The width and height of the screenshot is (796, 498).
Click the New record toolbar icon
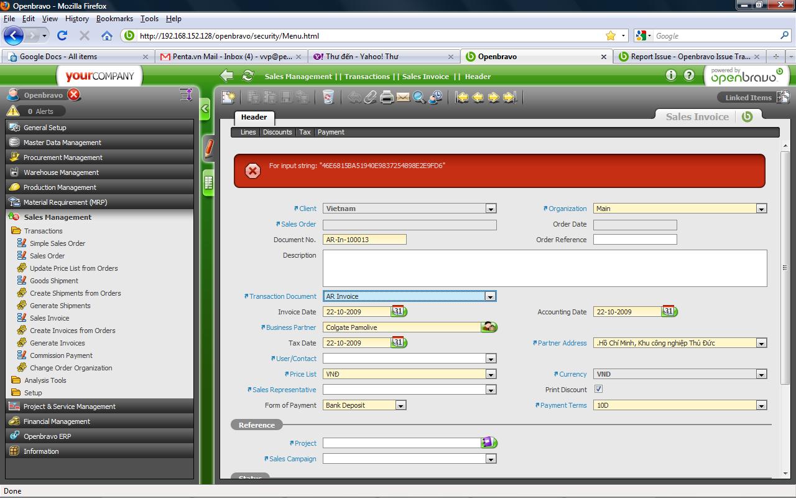229,97
